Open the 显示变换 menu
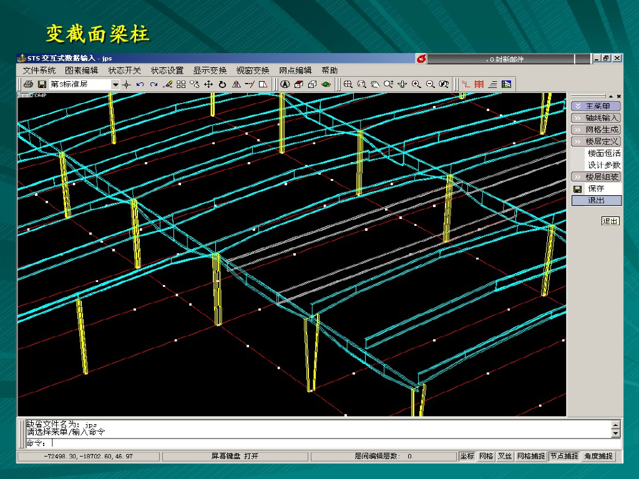 [x=210, y=70]
